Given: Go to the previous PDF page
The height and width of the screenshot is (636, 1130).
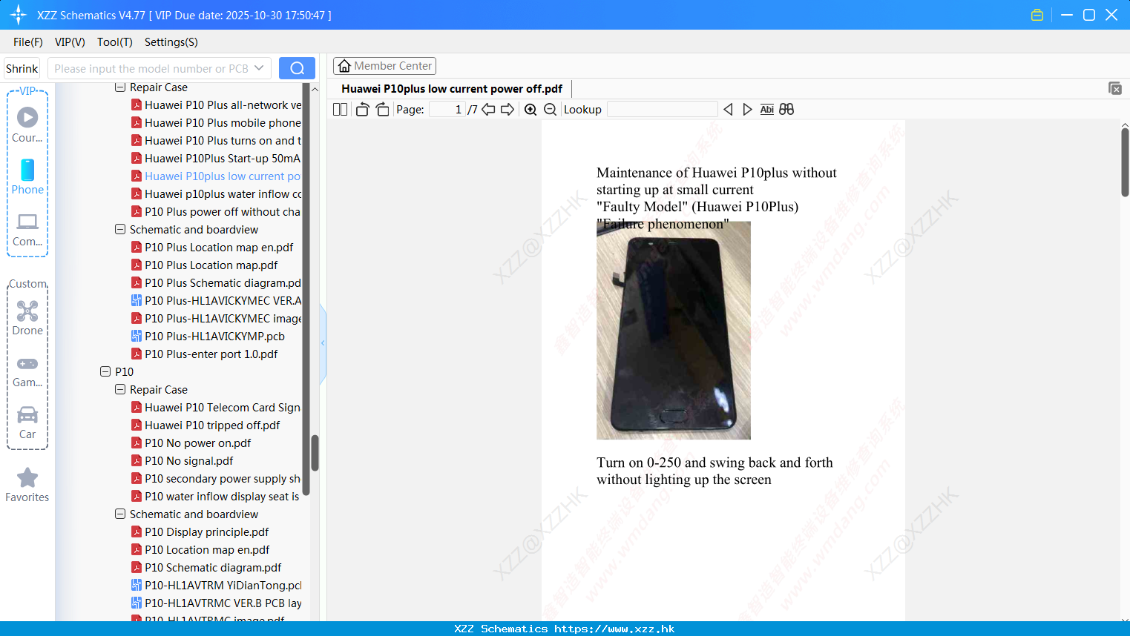Looking at the screenshot, I should (x=488, y=110).
